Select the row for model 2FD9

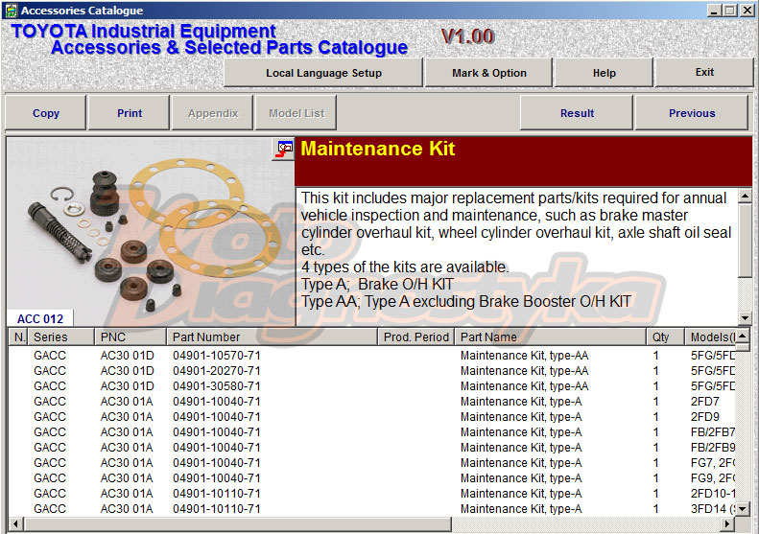pyautogui.click(x=371, y=417)
